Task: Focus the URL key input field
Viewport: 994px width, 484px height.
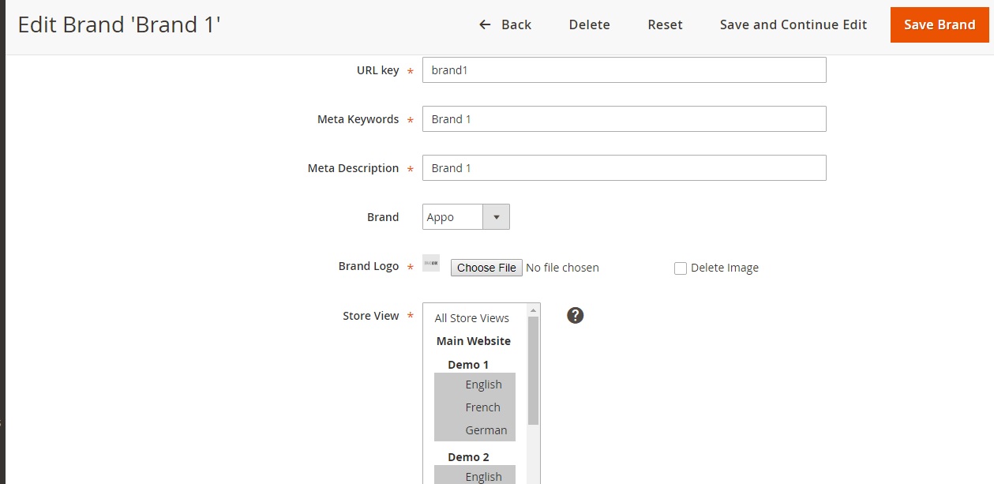Action: tap(624, 70)
